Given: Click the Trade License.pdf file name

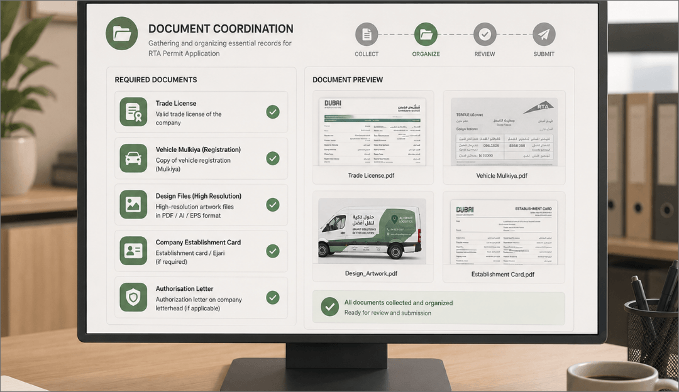Looking at the screenshot, I should coord(371,176).
